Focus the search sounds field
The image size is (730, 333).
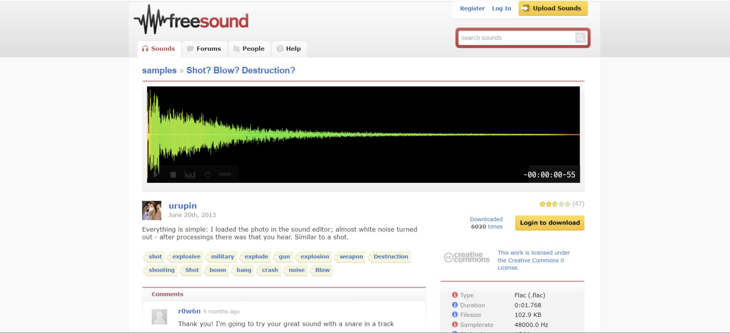[517, 38]
